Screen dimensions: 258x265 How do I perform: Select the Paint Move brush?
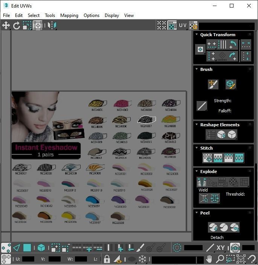[x=213, y=84]
